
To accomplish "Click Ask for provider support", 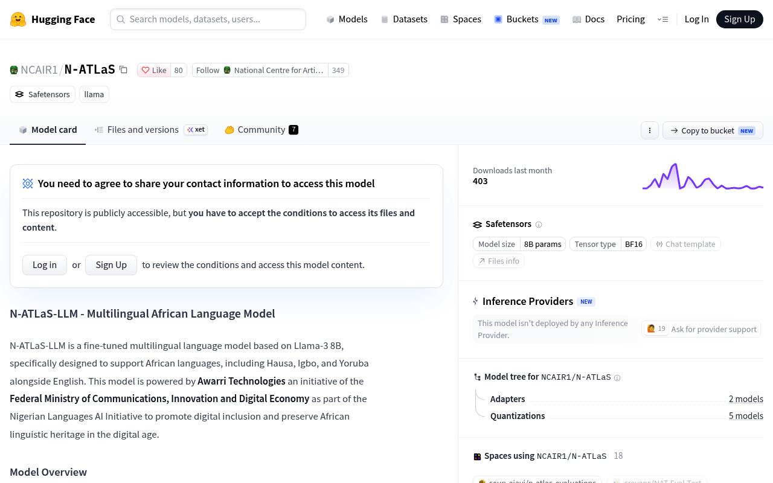I will (701, 329).
